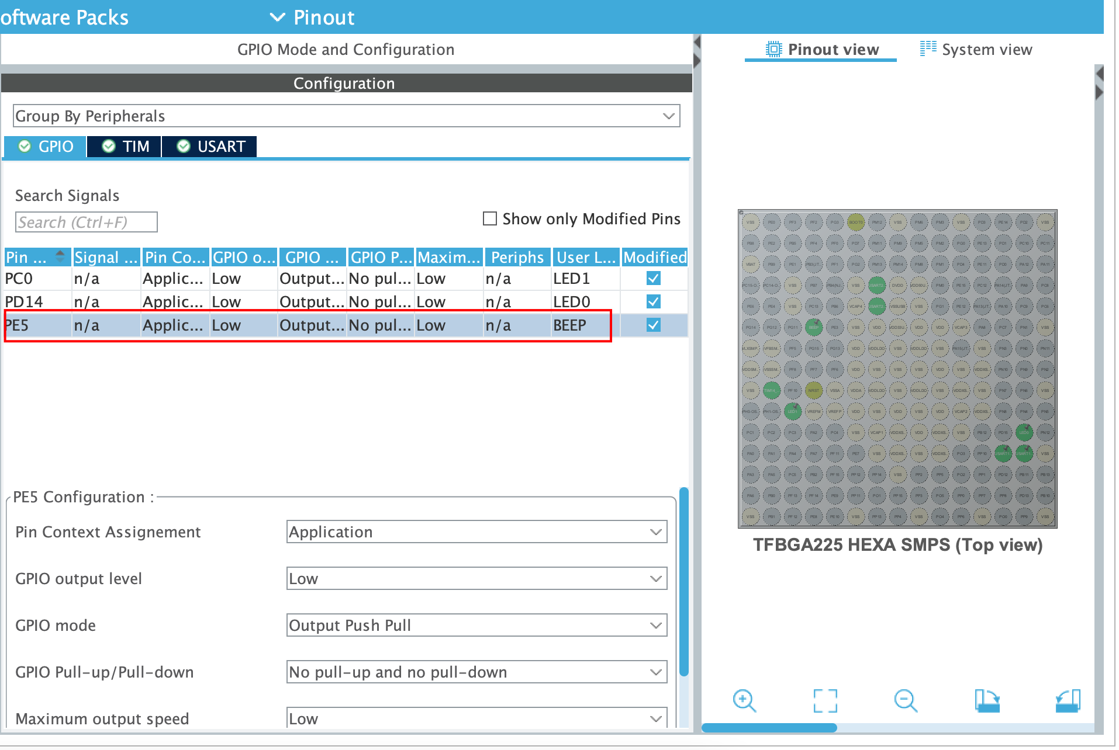Sort by the Modified column header
The height and width of the screenshot is (750, 1119).
pos(655,257)
